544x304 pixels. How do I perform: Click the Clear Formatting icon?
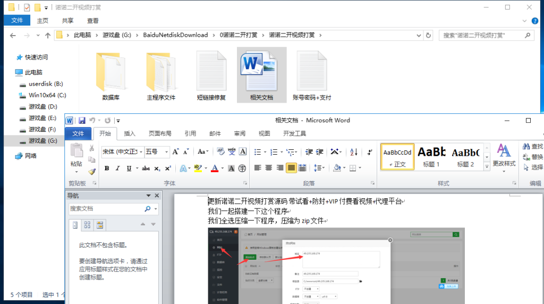point(220,151)
